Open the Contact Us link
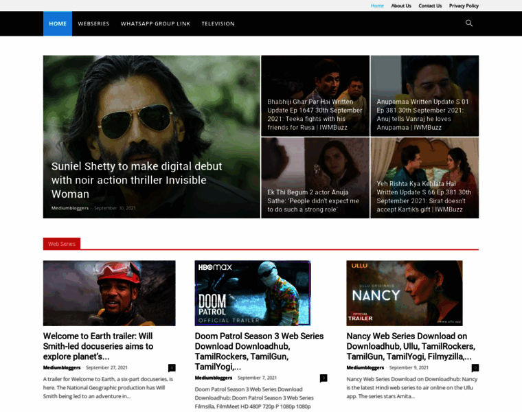 430,5
